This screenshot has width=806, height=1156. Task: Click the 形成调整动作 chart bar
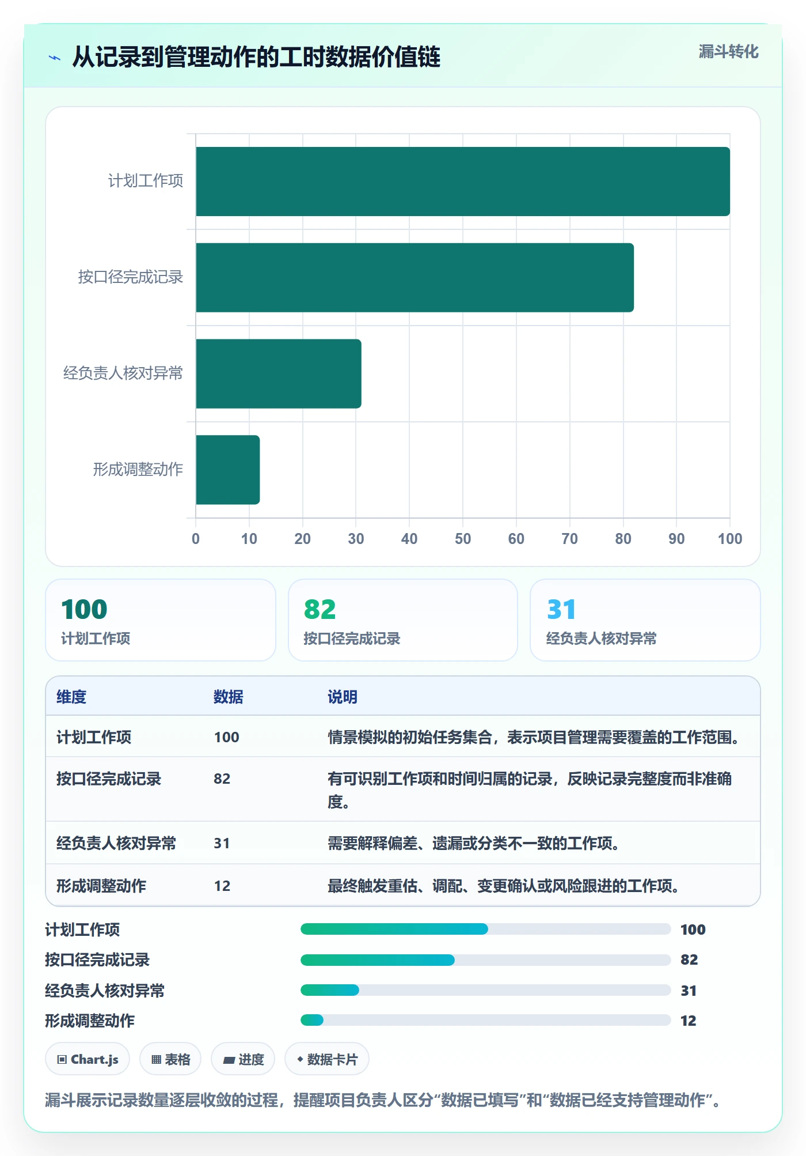228,470
